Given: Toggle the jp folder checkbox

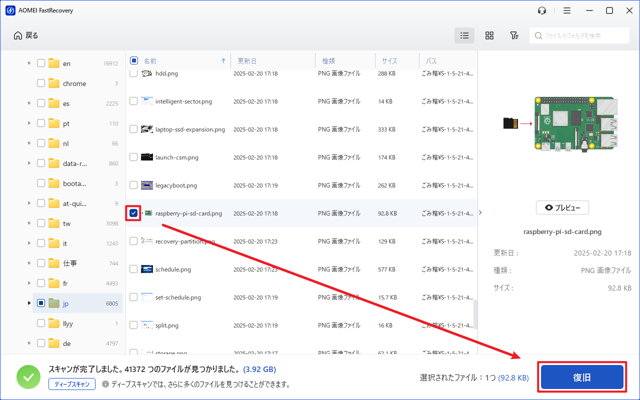Looking at the screenshot, I should (41, 303).
